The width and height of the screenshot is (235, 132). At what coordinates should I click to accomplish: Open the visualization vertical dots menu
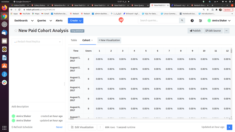point(100,127)
